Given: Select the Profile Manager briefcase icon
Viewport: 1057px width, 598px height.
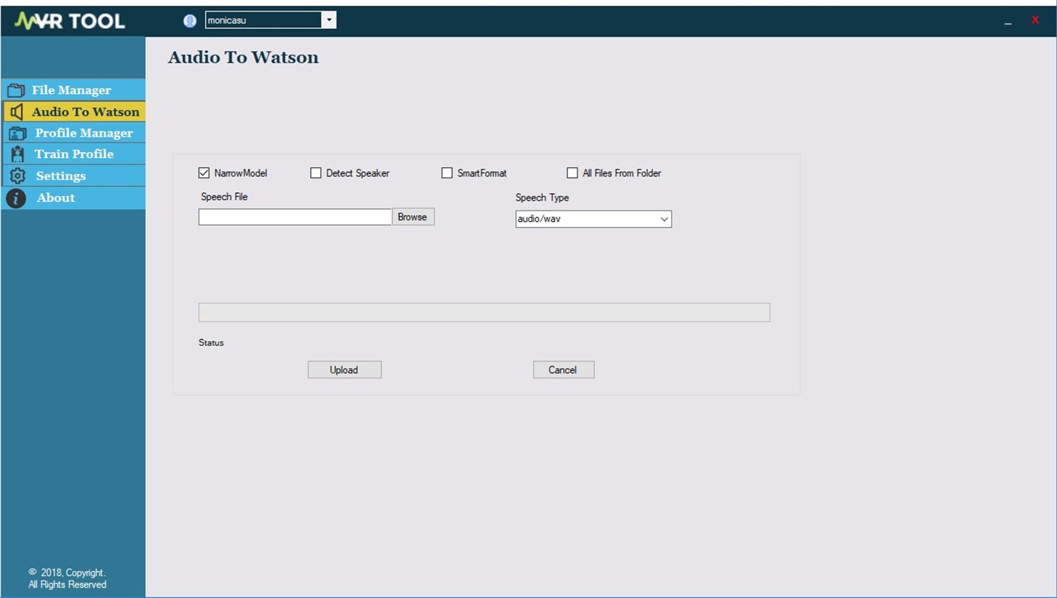Looking at the screenshot, I should click(18, 132).
